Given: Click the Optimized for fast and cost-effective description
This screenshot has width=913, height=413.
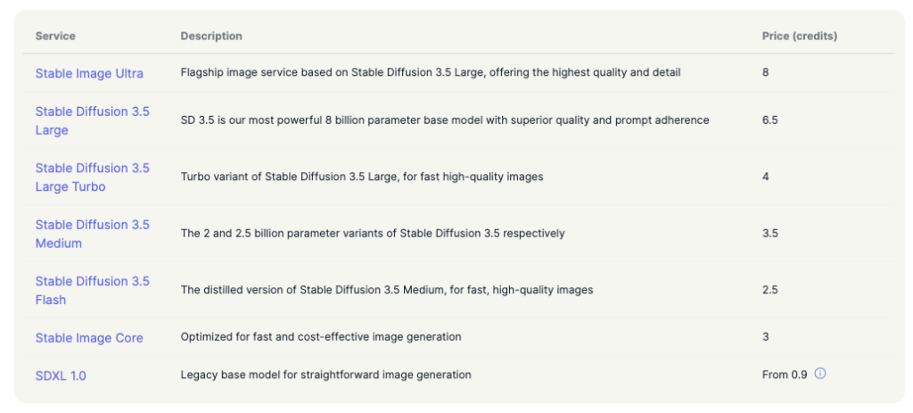Looking at the screenshot, I should tap(321, 336).
